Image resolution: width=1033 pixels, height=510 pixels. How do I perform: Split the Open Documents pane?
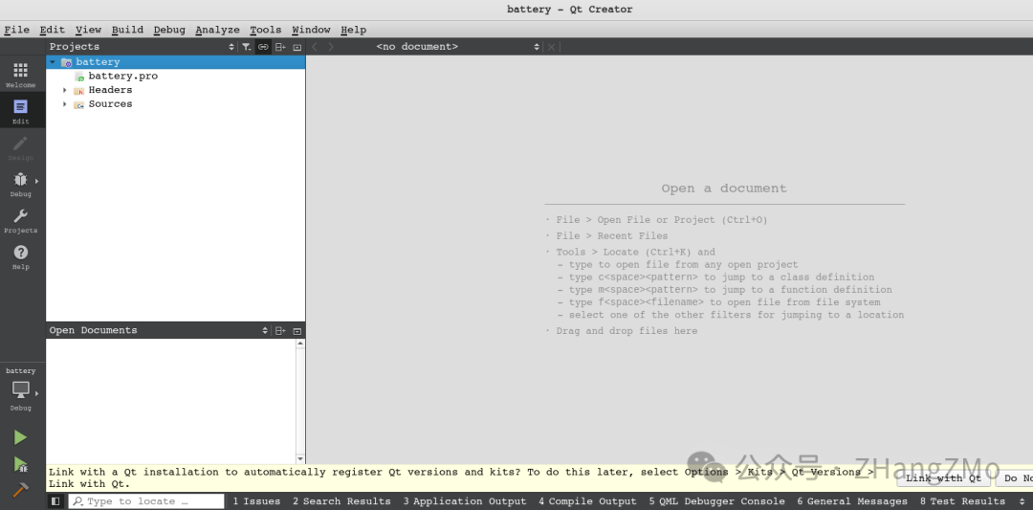click(280, 331)
